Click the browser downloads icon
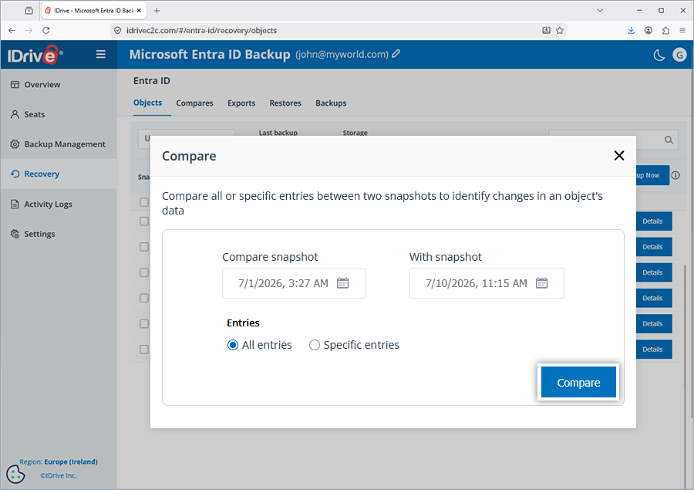The height and width of the screenshot is (490, 694). pos(631,31)
